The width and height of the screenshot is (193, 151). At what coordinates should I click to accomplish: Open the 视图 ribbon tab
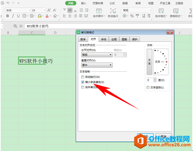(151, 3)
